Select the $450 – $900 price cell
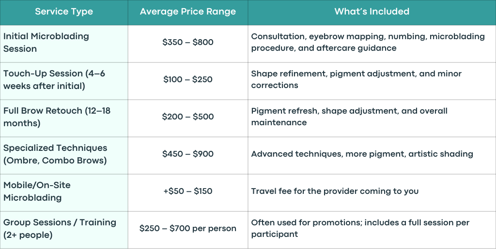The height and width of the screenshot is (249, 496). click(x=188, y=155)
